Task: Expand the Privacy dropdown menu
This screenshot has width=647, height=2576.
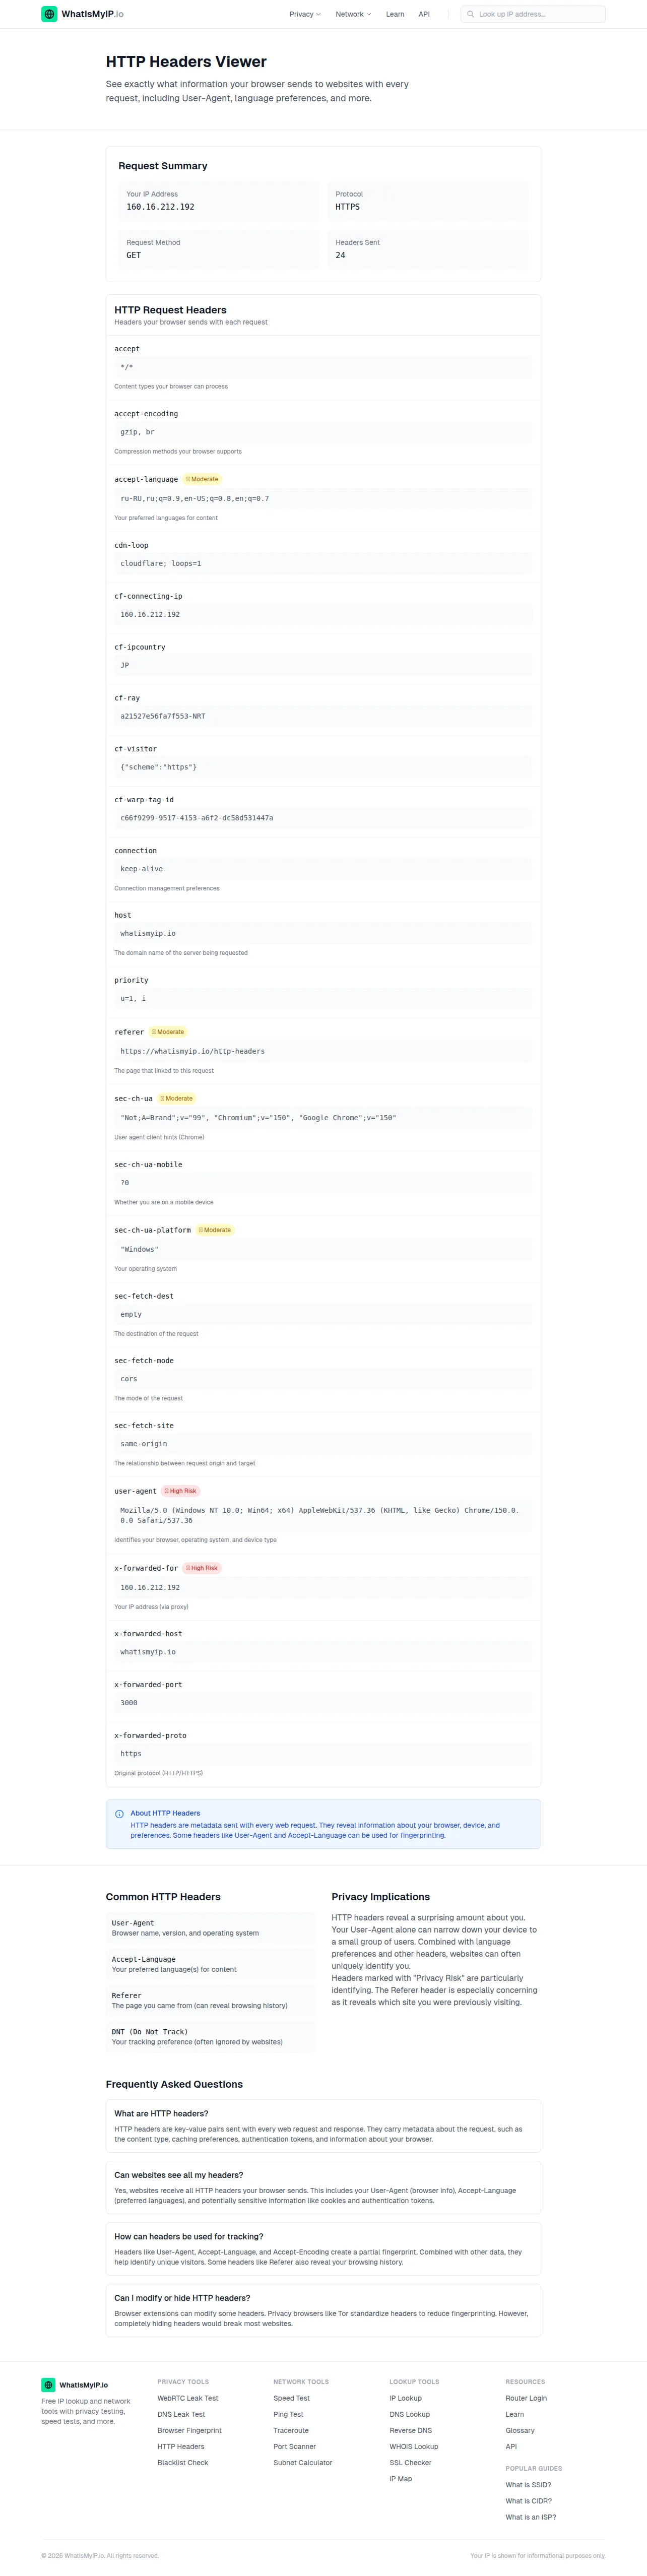Action: [x=305, y=14]
